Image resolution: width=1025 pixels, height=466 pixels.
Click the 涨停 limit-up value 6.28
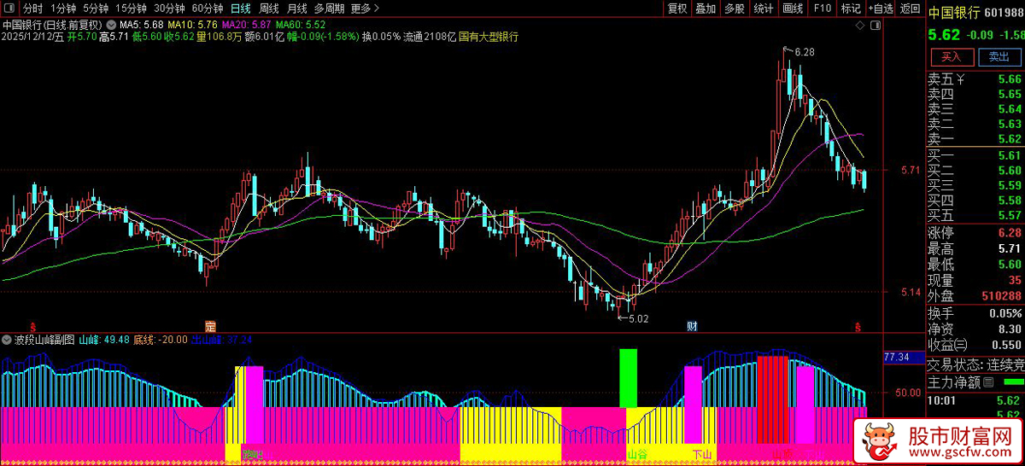[1010, 233]
